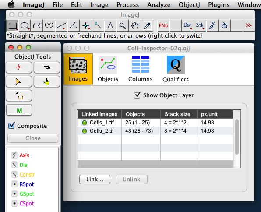
Task: Select the Oval selection tool
Action: (25, 25)
